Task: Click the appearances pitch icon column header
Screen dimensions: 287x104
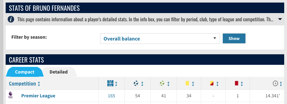Action: [110, 84]
